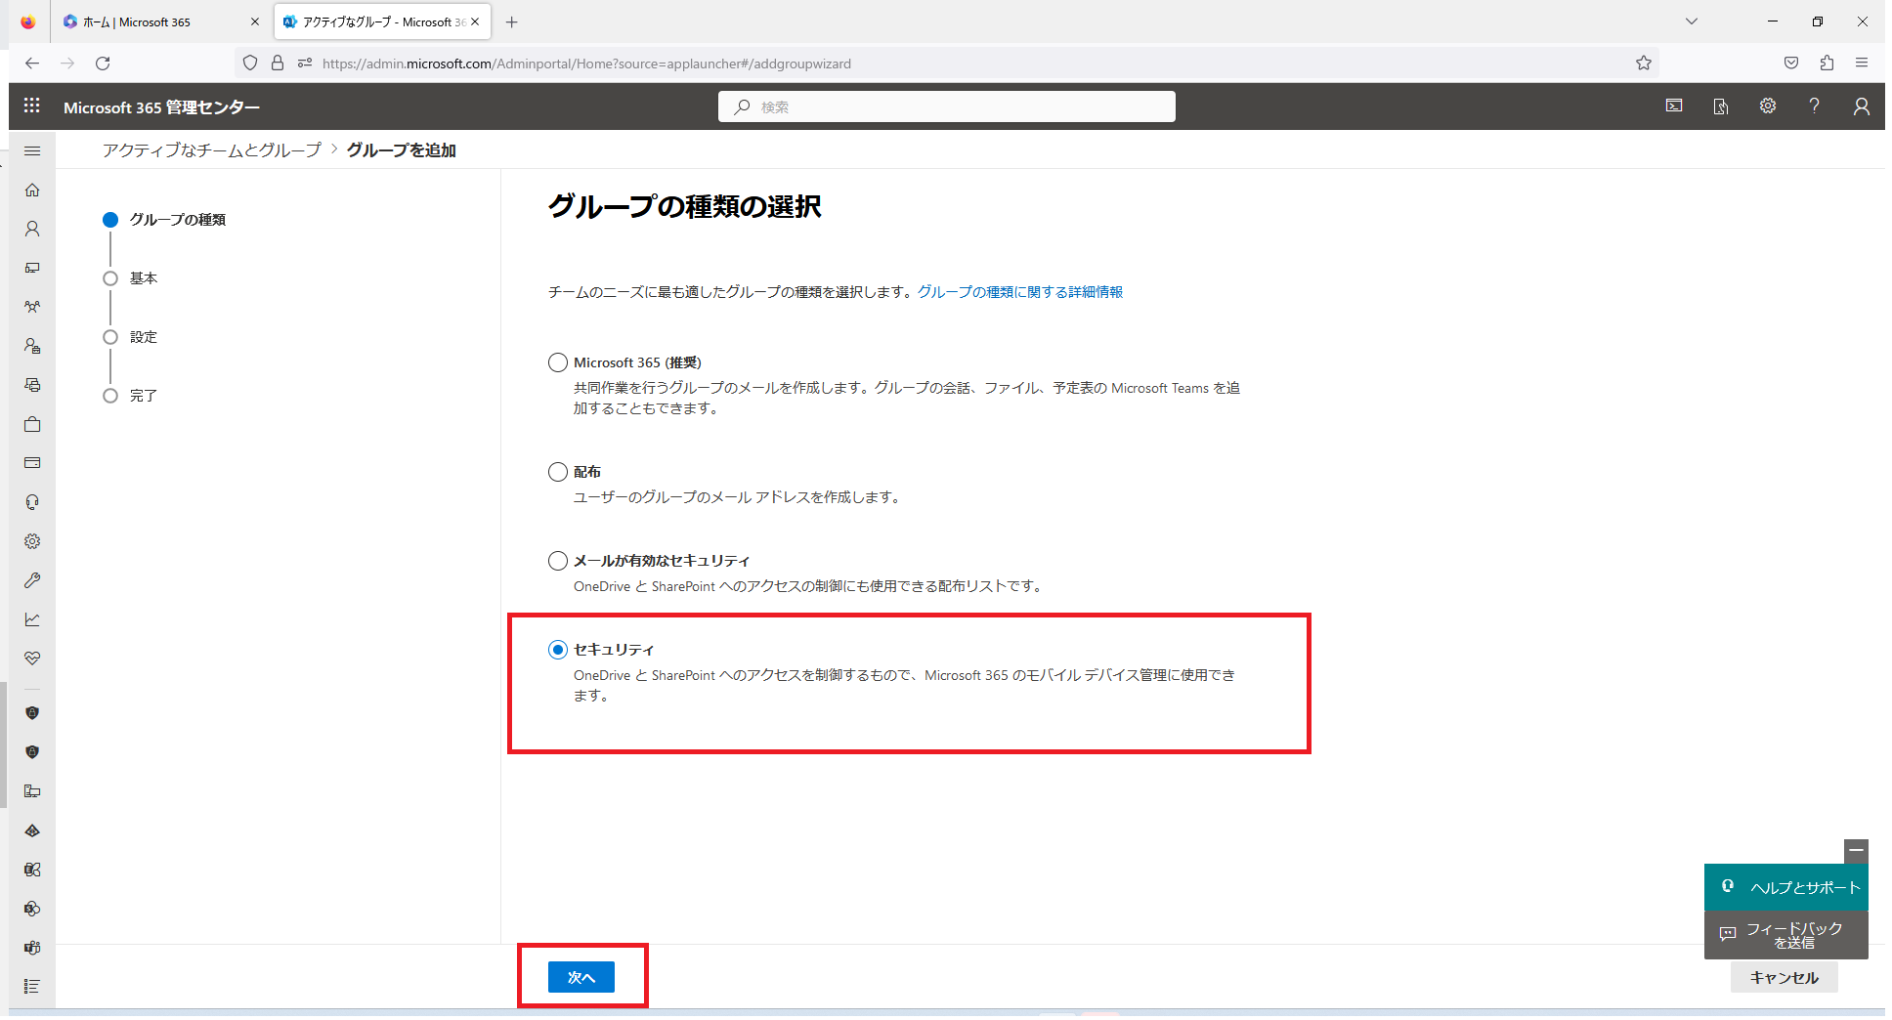This screenshot has height=1020, width=1892.
Task: Open Exchange admin center icon
Action: pyautogui.click(x=32, y=870)
